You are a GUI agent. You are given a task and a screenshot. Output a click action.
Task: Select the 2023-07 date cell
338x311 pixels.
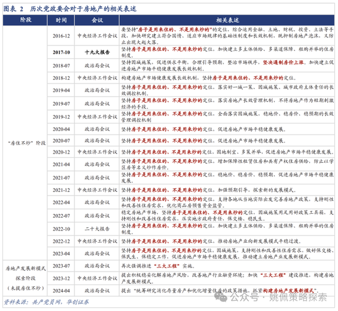(61, 266)
